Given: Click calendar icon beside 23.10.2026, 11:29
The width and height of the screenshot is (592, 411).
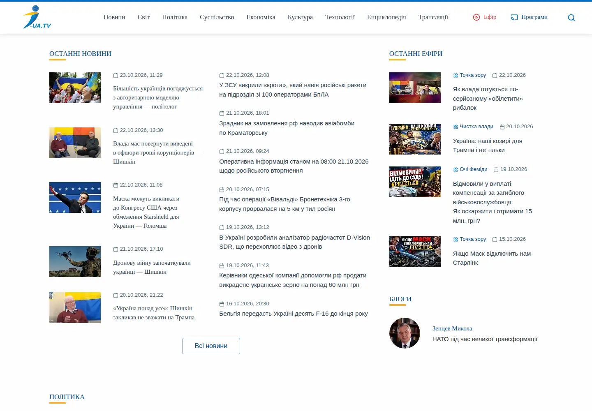Looking at the screenshot, I should tap(116, 75).
